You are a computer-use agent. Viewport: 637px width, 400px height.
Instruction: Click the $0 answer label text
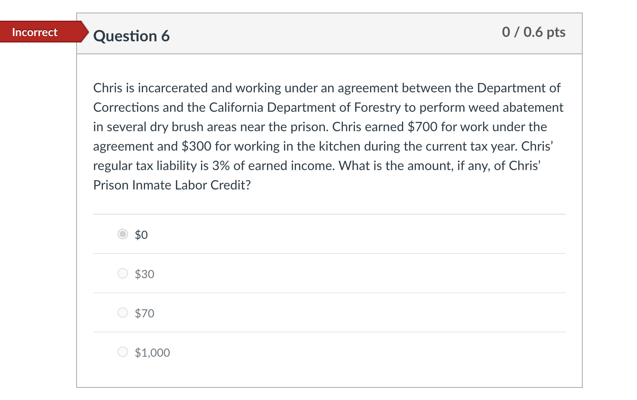pyautogui.click(x=141, y=235)
